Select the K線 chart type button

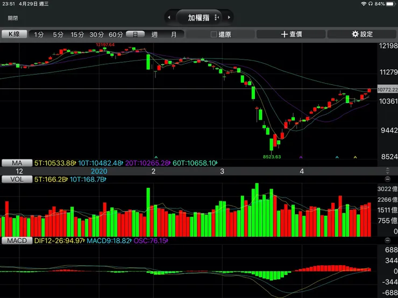point(14,34)
